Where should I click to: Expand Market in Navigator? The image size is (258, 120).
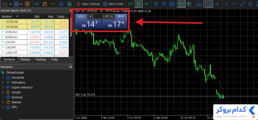pos(3,102)
